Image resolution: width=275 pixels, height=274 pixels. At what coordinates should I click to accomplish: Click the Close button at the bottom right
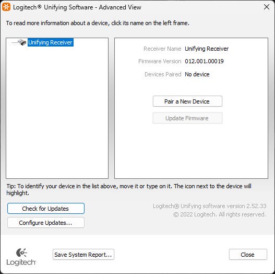click(x=248, y=255)
